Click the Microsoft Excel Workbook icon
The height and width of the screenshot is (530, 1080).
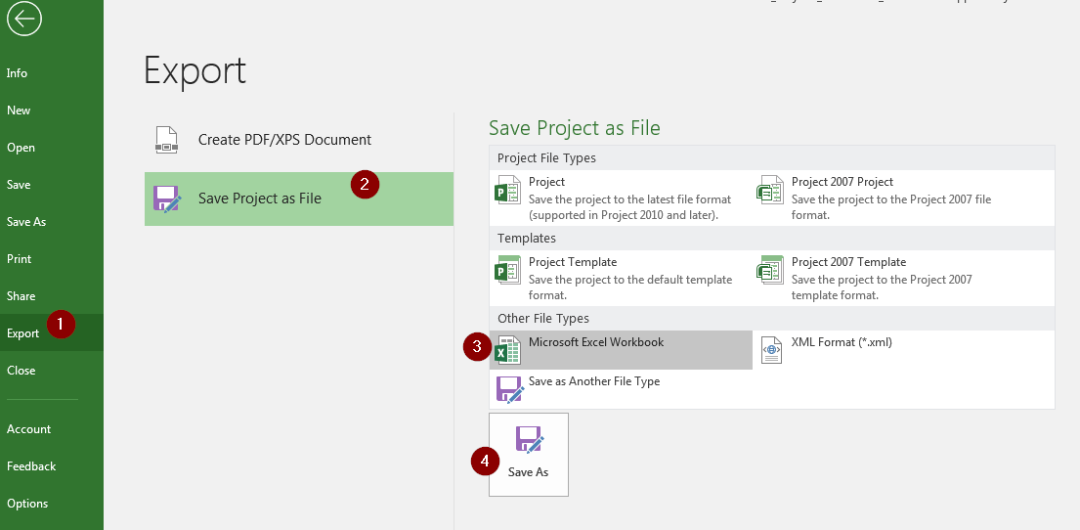coord(508,350)
